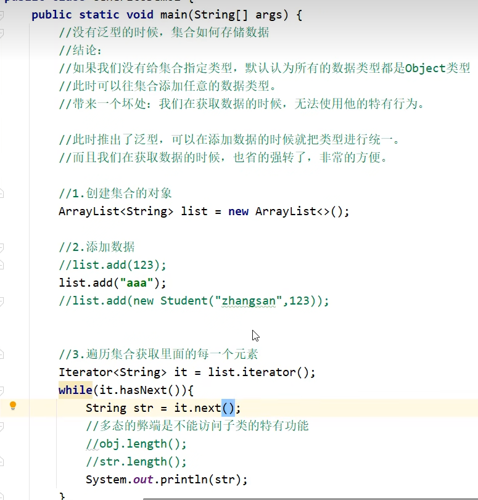
Task: Collapse the comment block starting at '//1.创建集合的对象'
Action: tap(2, 193)
